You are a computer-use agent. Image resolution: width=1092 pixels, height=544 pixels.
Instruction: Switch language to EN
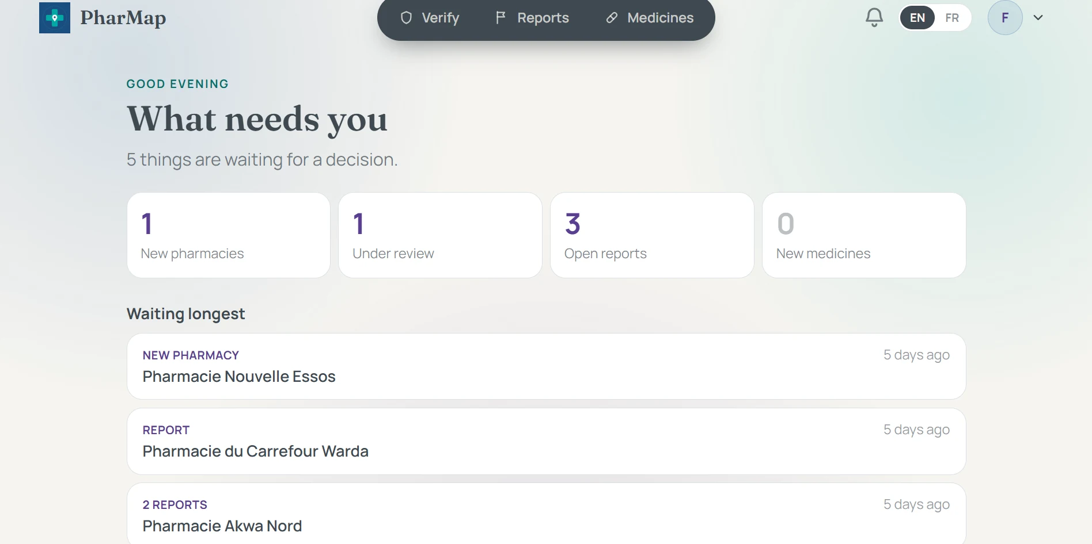[x=917, y=18]
